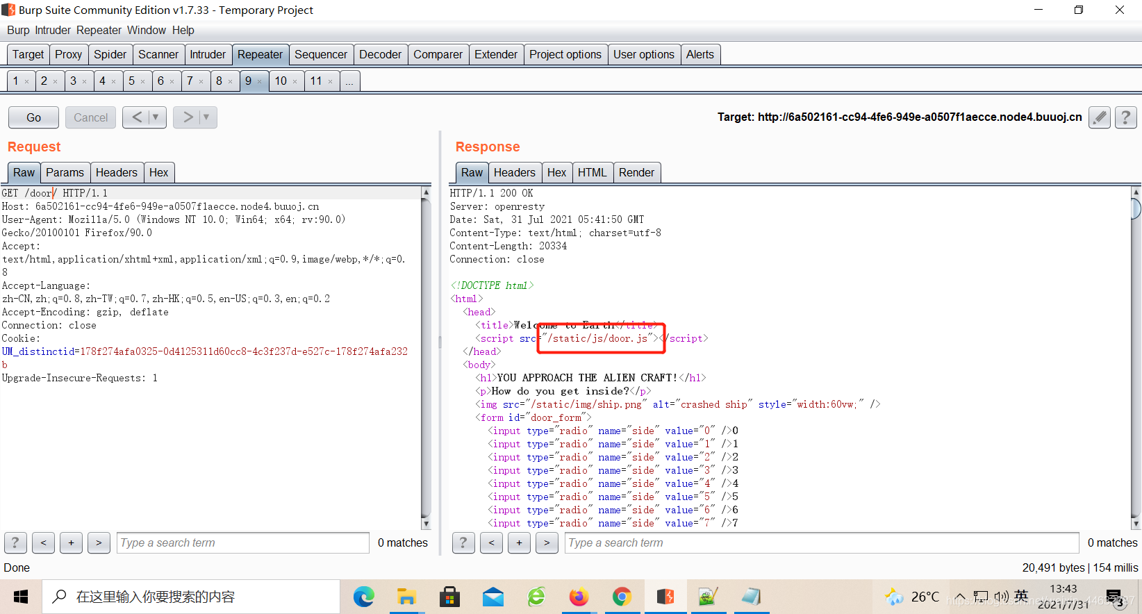The height and width of the screenshot is (614, 1142).
Task: Open the Extender tab
Action: [496, 54]
